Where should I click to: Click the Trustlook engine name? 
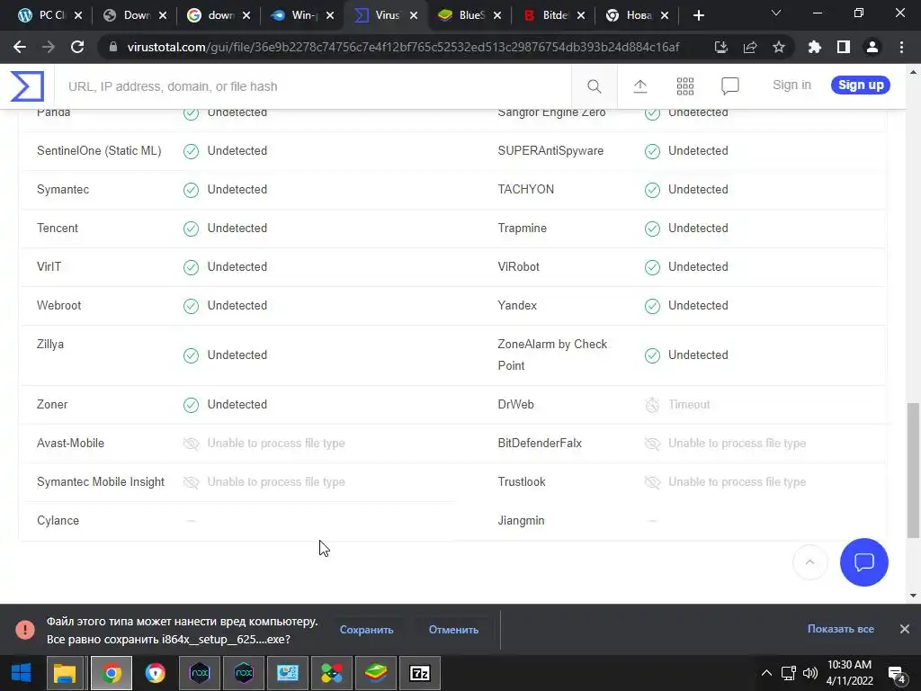522,482
